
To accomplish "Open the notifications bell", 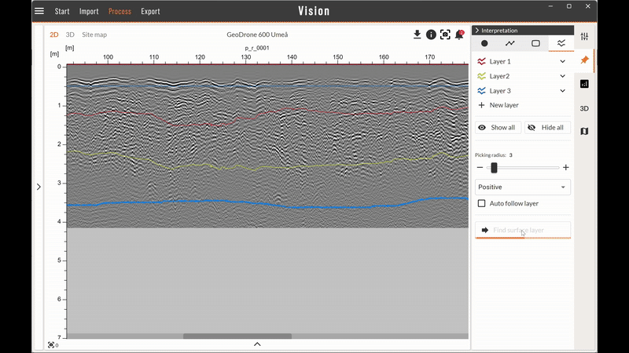I will pyautogui.click(x=459, y=35).
